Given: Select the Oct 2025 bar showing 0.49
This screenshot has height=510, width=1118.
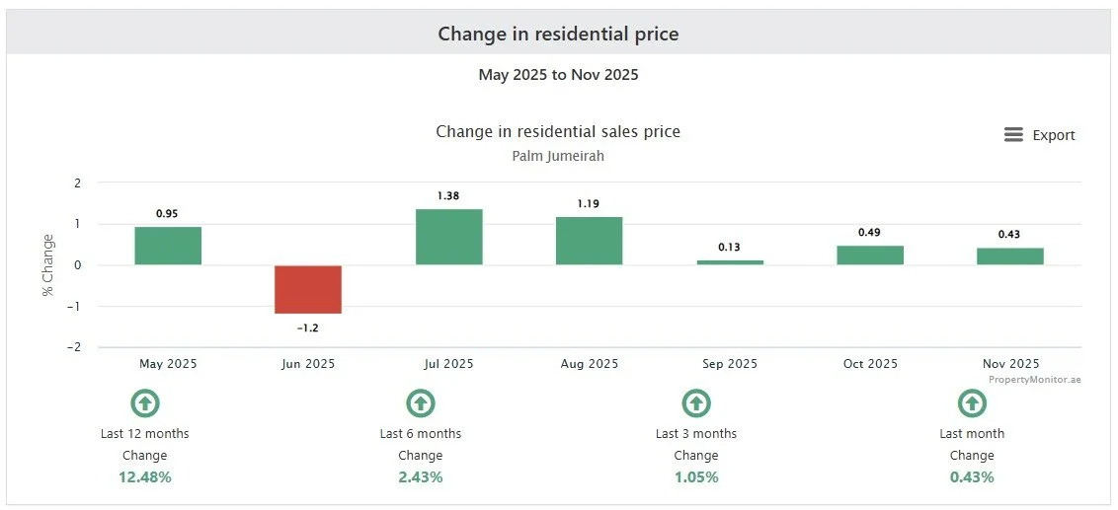Looking at the screenshot, I should coord(870,255).
